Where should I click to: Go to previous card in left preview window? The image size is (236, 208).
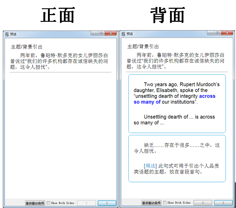coord(86,203)
